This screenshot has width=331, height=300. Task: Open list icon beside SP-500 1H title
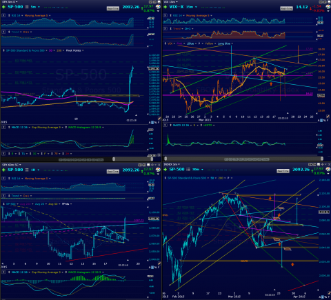pyautogui.click(x=27, y=170)
